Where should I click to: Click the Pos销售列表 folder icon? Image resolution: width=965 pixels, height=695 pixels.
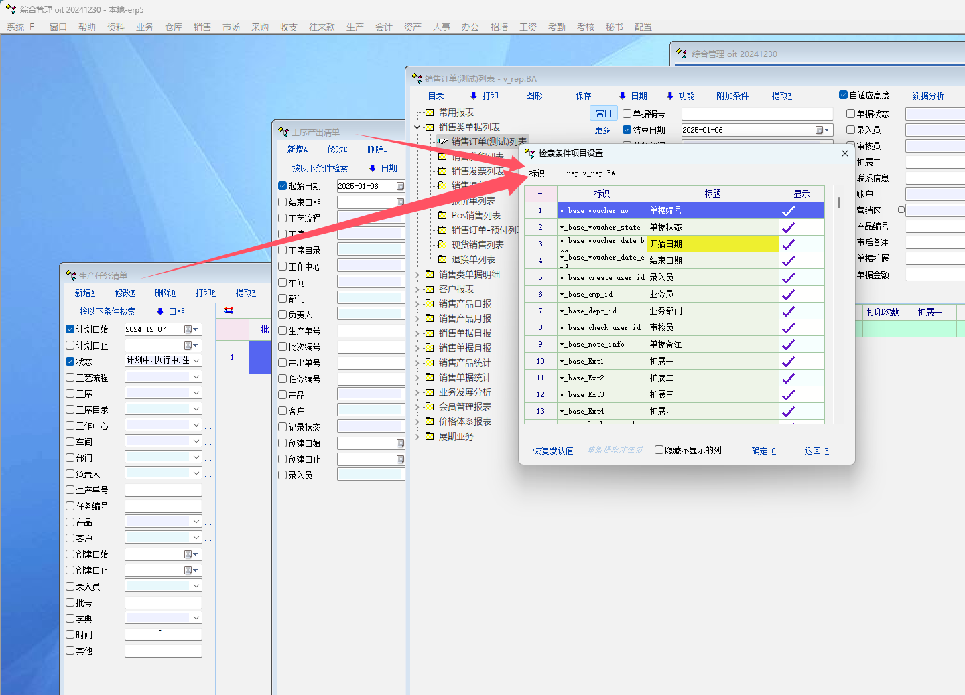(442, 216)
